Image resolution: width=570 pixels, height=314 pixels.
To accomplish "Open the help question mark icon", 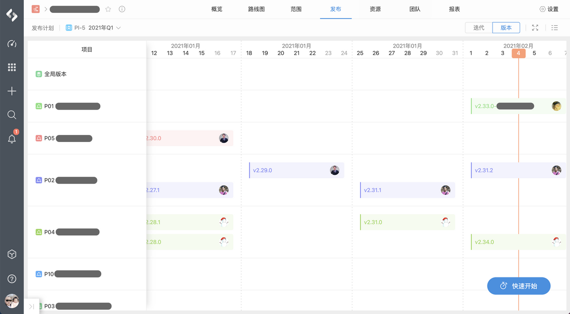I will point(12,279).
